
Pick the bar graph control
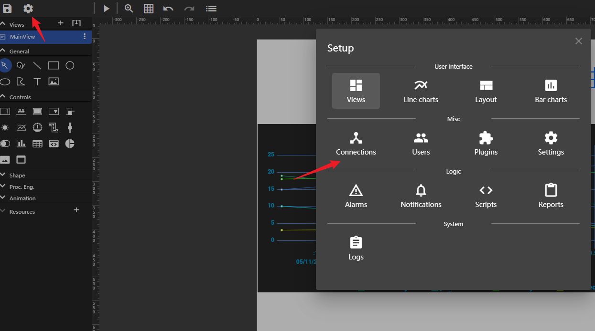coord(21,144)
